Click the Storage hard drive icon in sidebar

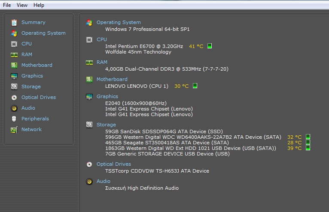point(14,87)
